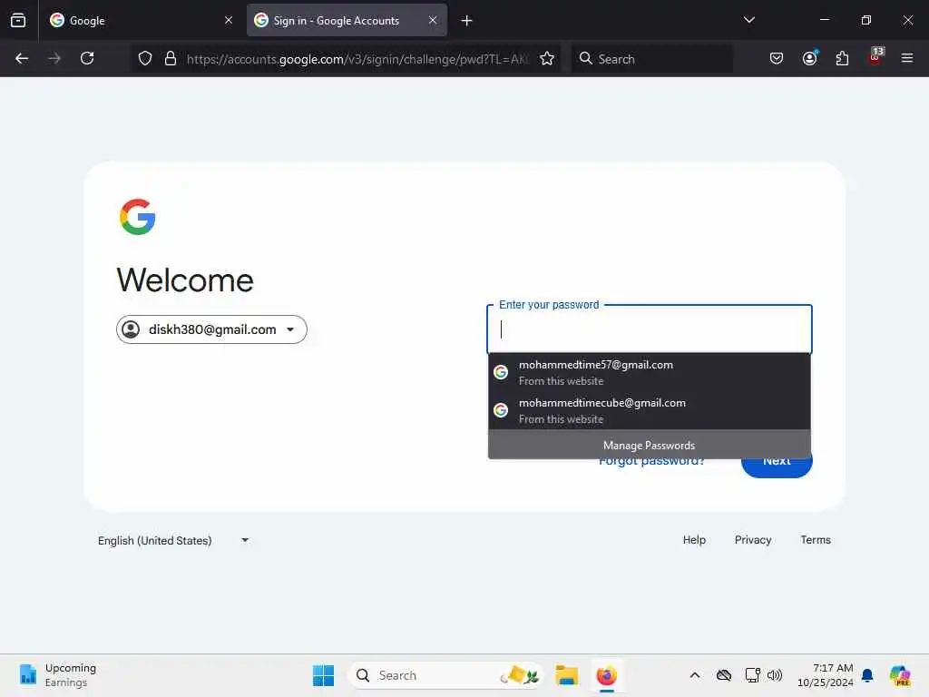The image size is (929, 697).
Task: Click the URL address bar
Action: coord(357,59)
